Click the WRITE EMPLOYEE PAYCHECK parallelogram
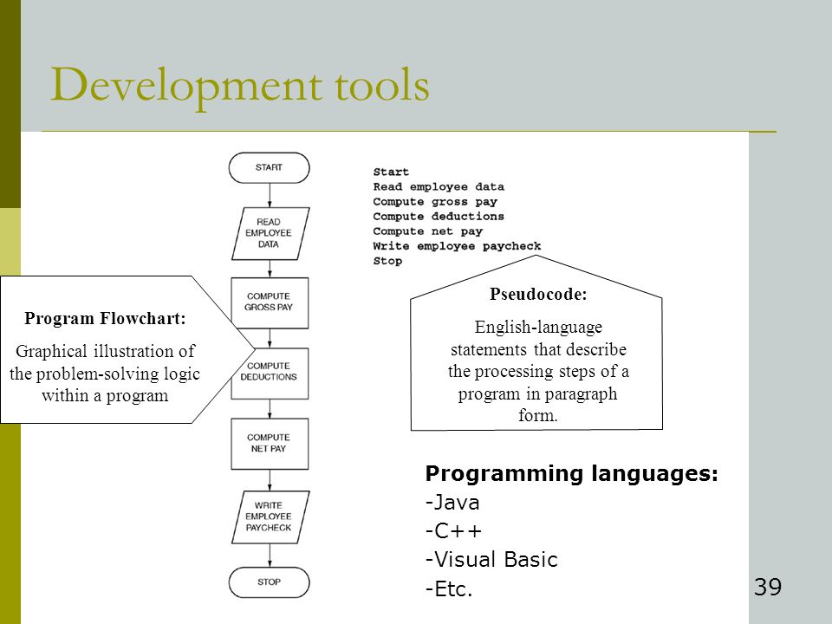Screen dimensions: 832x624 [x=270, y=517]
